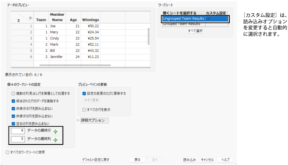Toggle 空白の列を読み込まない checkbox
The image size is (288, 165).
click(x=13, y=124)
